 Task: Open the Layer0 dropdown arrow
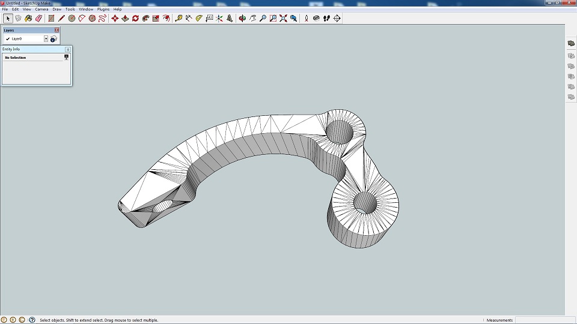point(46,39)
